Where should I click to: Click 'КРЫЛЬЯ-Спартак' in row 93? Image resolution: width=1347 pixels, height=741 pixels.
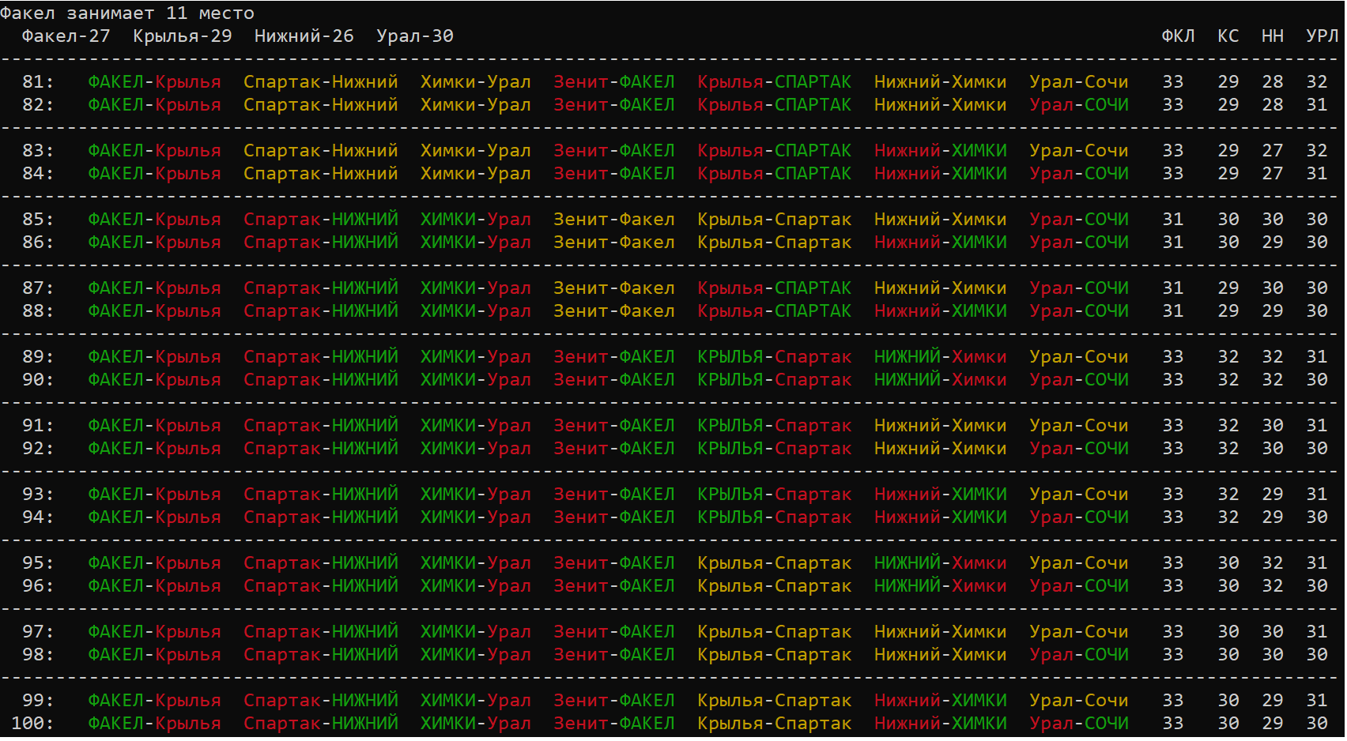click(x=775, y=495)
